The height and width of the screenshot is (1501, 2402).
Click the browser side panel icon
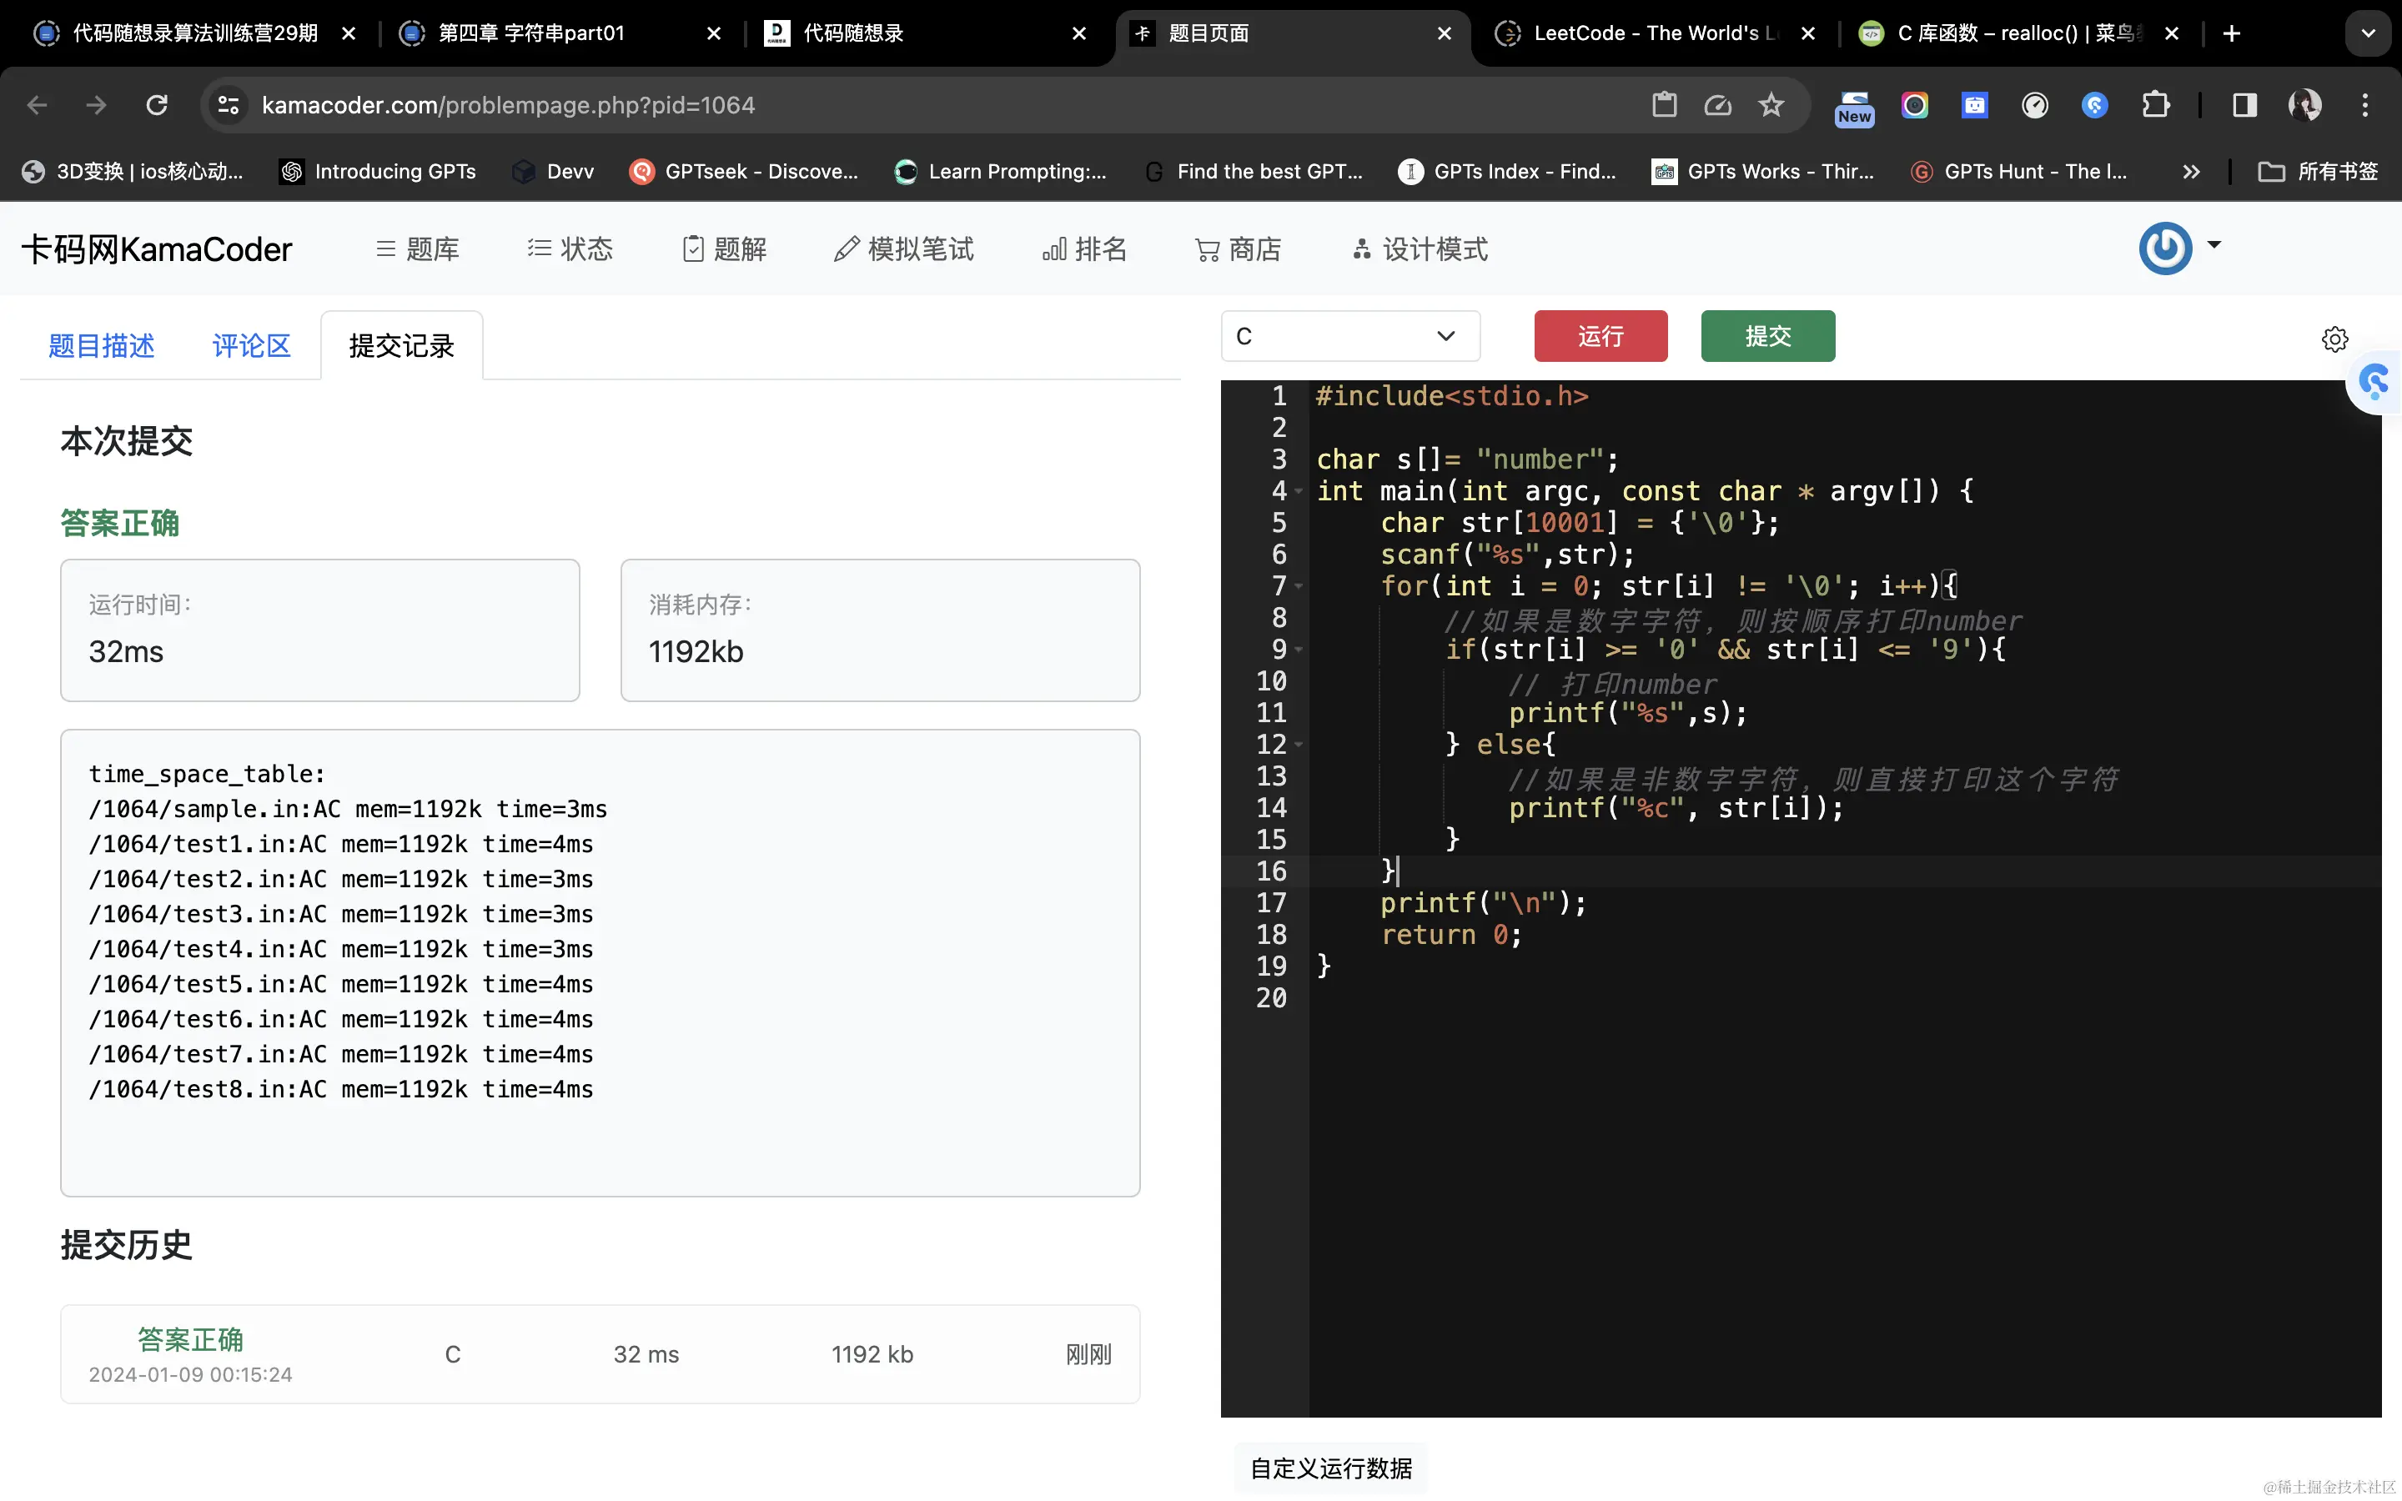(x=2244, y=105)
